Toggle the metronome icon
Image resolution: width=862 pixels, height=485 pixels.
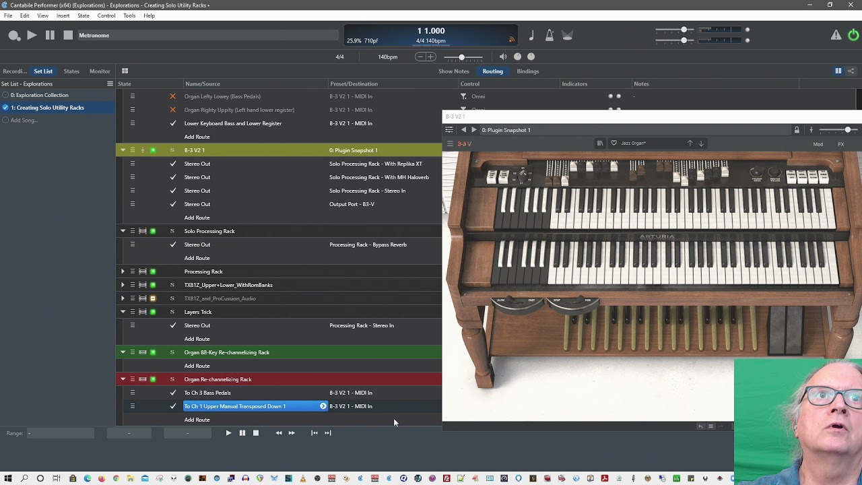(x=550, y=36)
